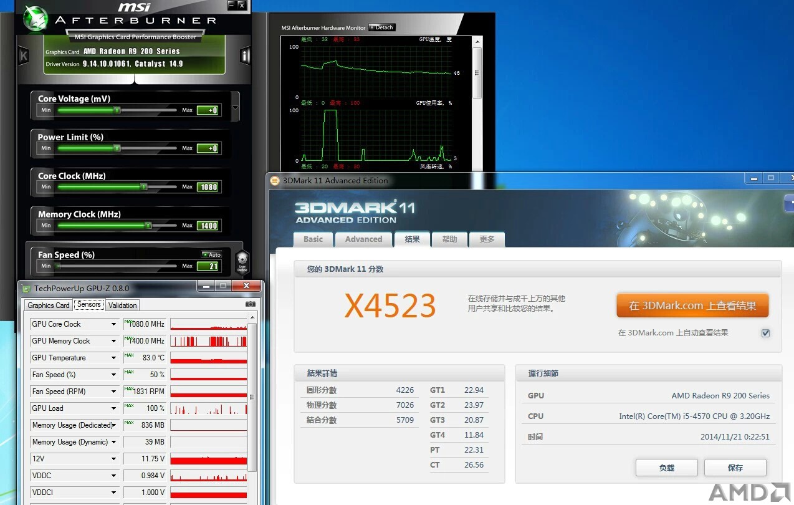This screenshot has width=794, height=505.
Task: Open the 3DMark 更多 tab
Action: tap(487, 239)
